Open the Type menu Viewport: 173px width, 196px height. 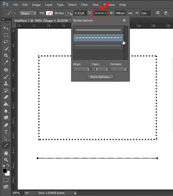[x=60, y=5]
